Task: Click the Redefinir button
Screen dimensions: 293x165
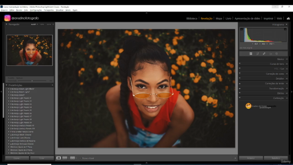Action: click(276, 158)
